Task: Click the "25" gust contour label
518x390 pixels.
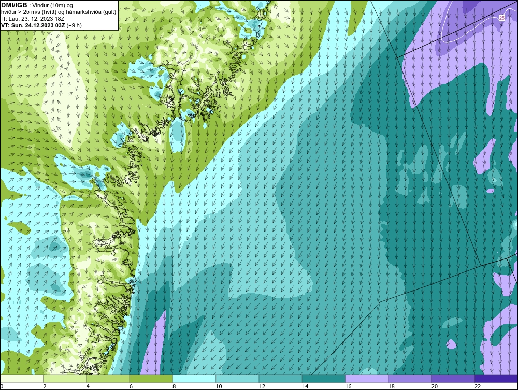Action: click(x=502, y=18)
